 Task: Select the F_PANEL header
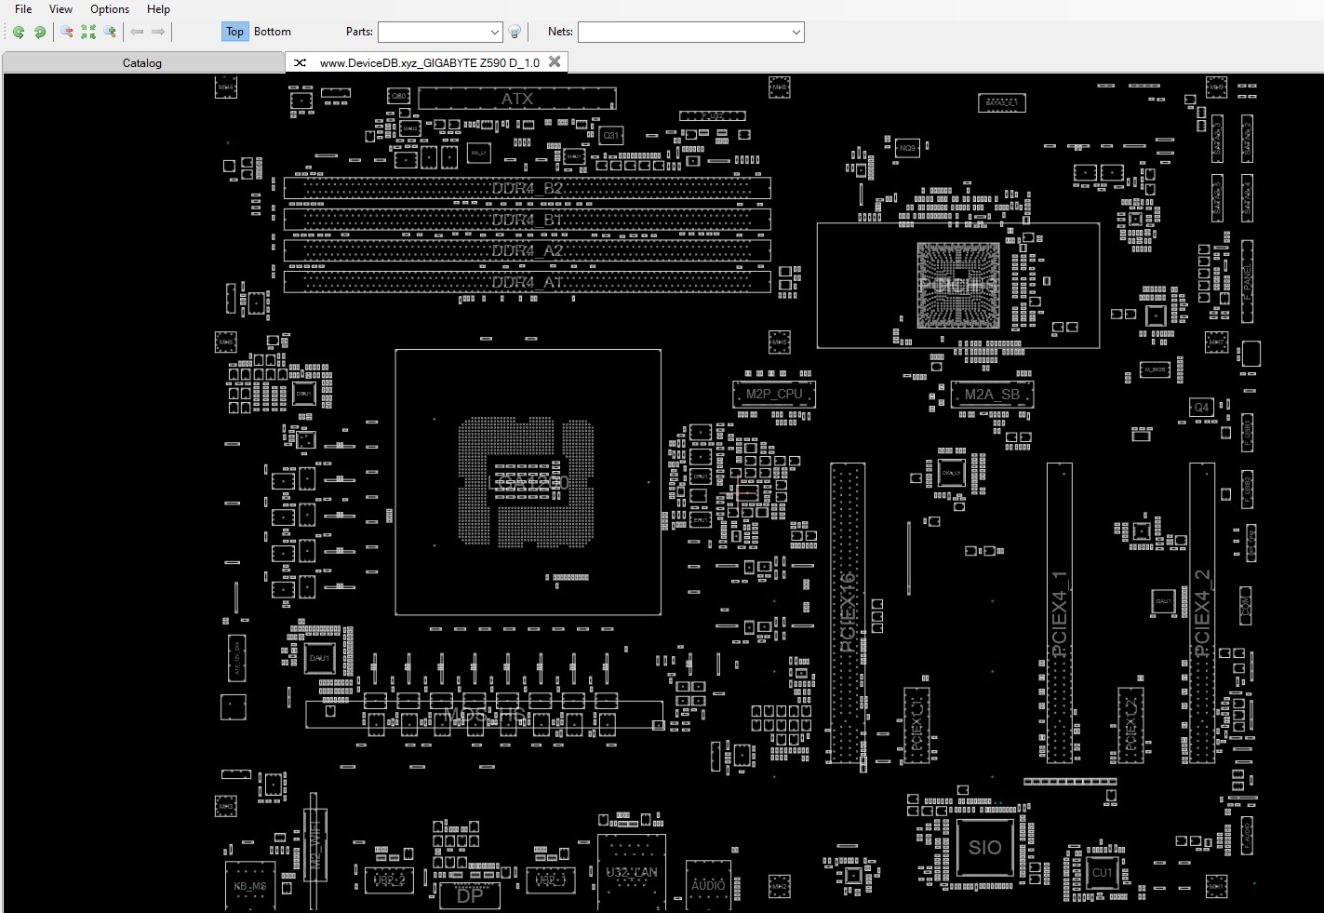click(x=1248, y=280)
